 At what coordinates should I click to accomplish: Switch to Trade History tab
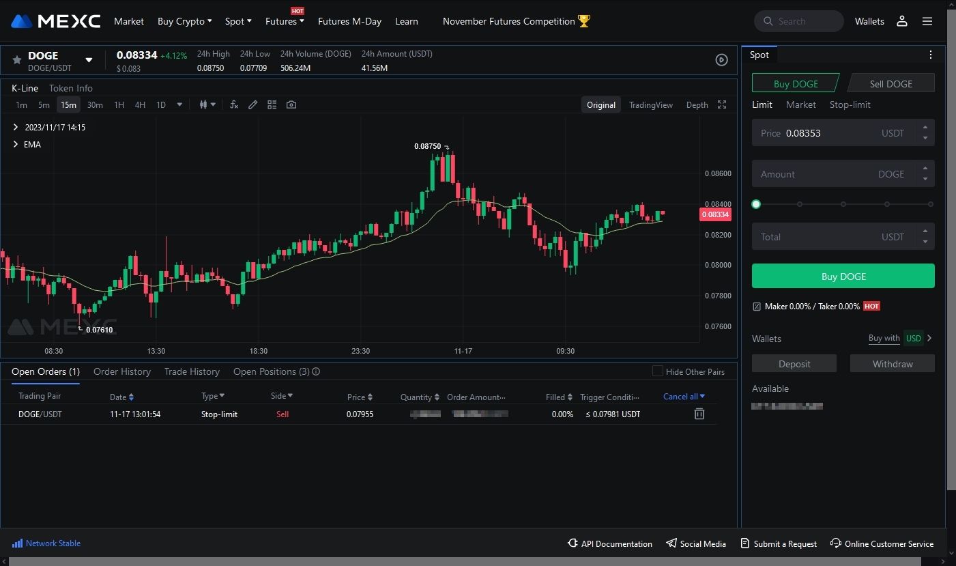(192, 371)
